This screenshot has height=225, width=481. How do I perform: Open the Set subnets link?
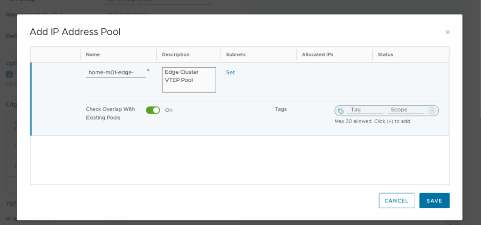click(x=230, y=72)
